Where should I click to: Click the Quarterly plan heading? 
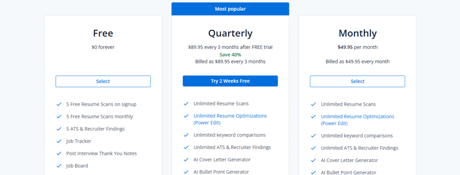click(x=230, y=33)
